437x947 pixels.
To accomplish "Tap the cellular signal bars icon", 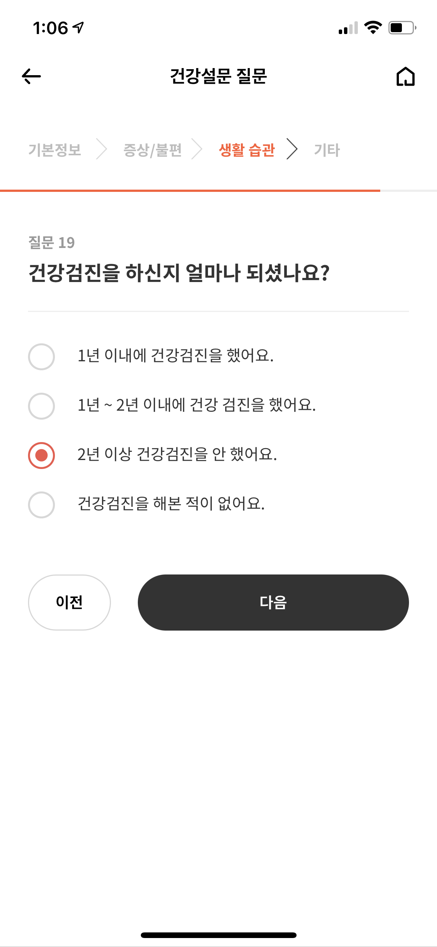I will [348, 28].
